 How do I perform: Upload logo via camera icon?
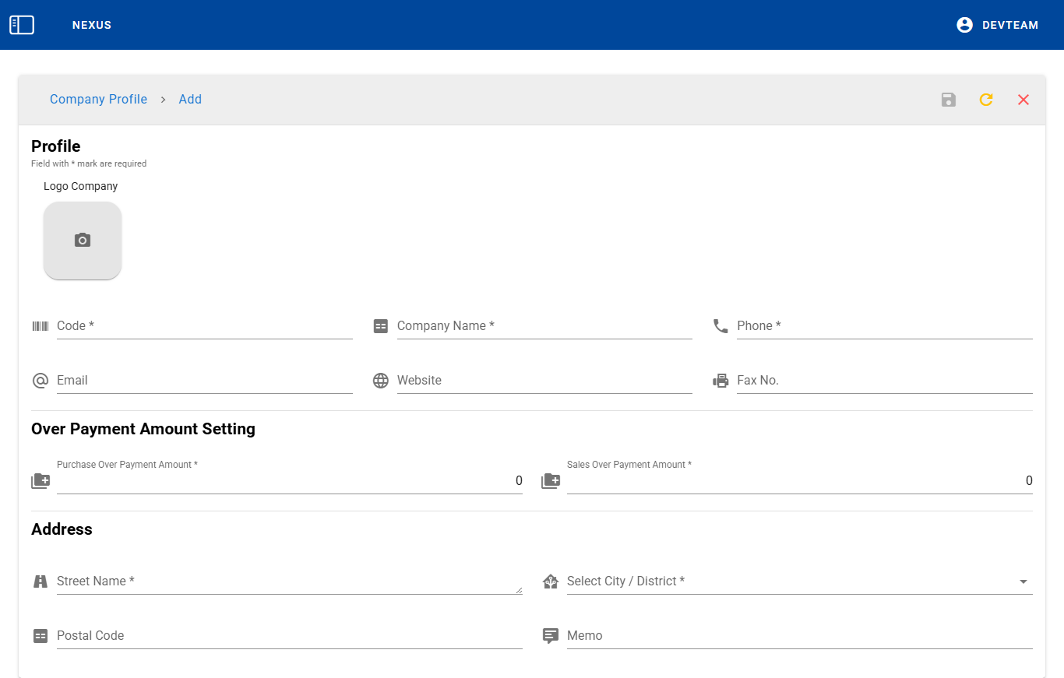click(x=83, y=241)
